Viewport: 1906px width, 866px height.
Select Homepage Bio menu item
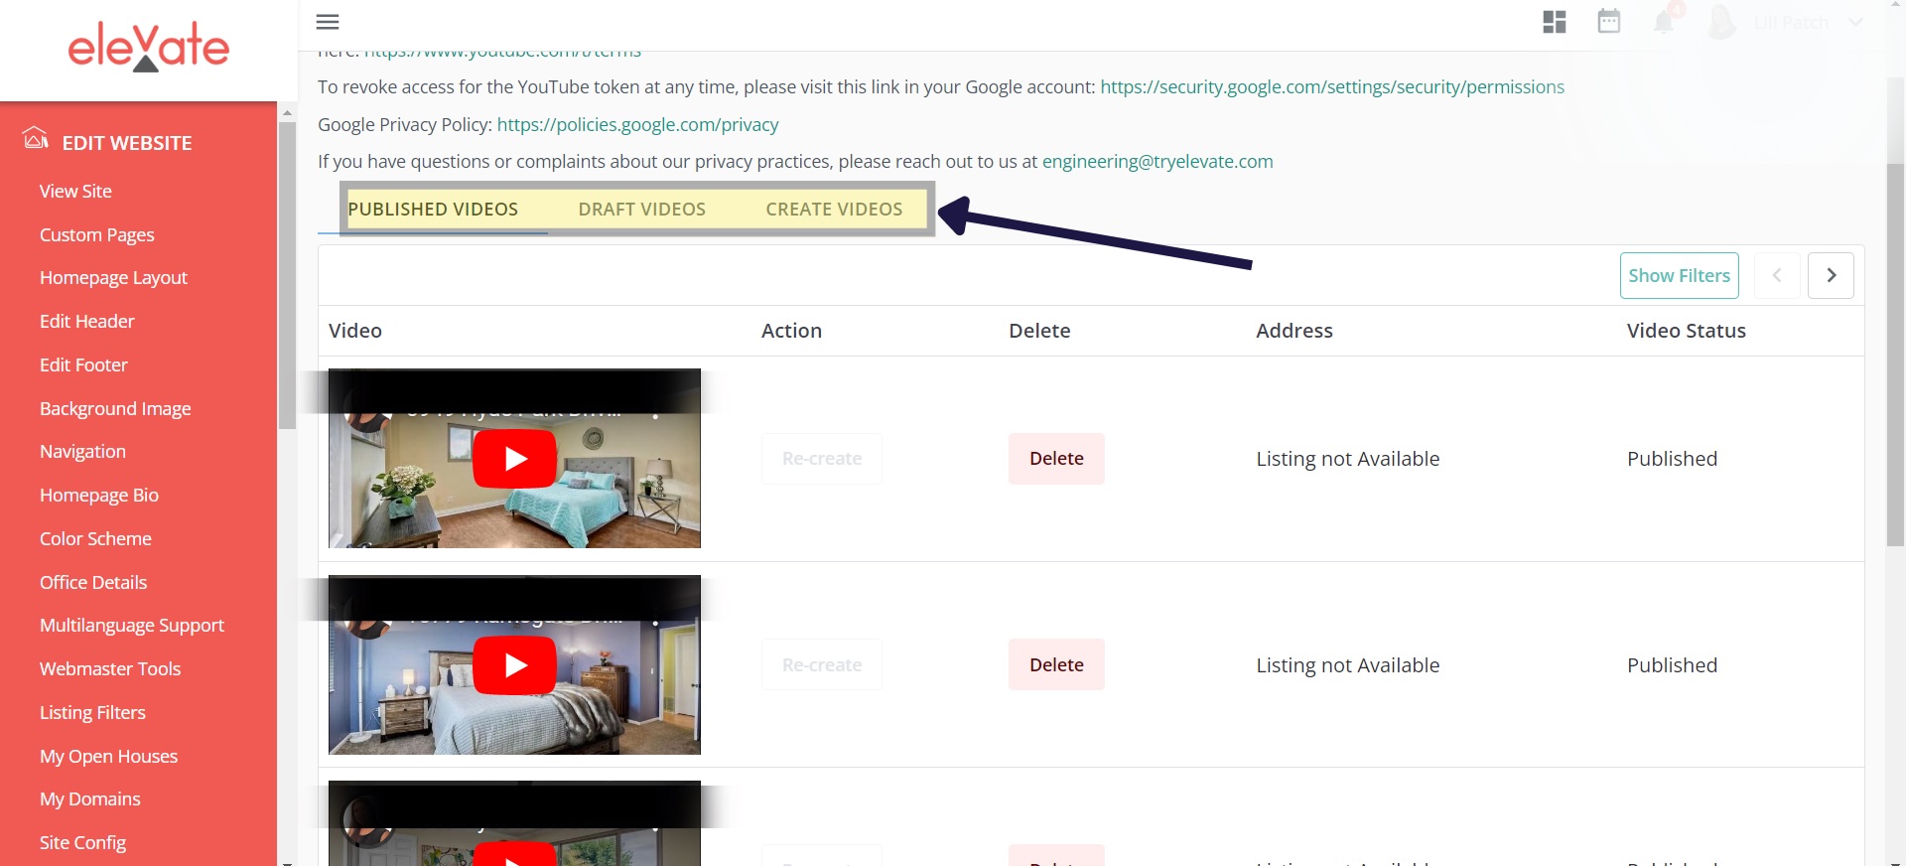click(x=99, y=496)
